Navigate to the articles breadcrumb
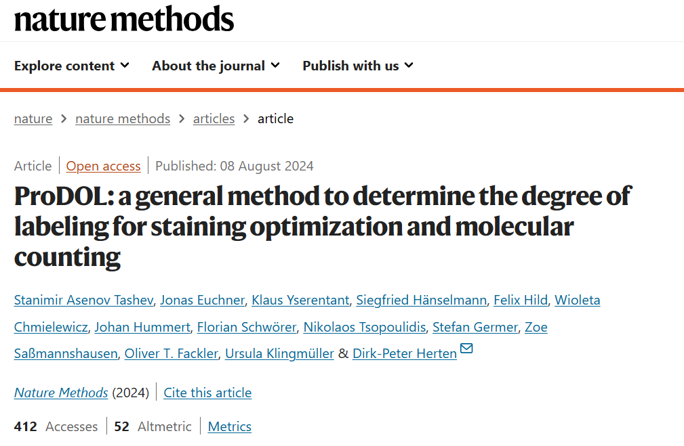The height and width of the screenshot is (446, 684). [214, 118]
